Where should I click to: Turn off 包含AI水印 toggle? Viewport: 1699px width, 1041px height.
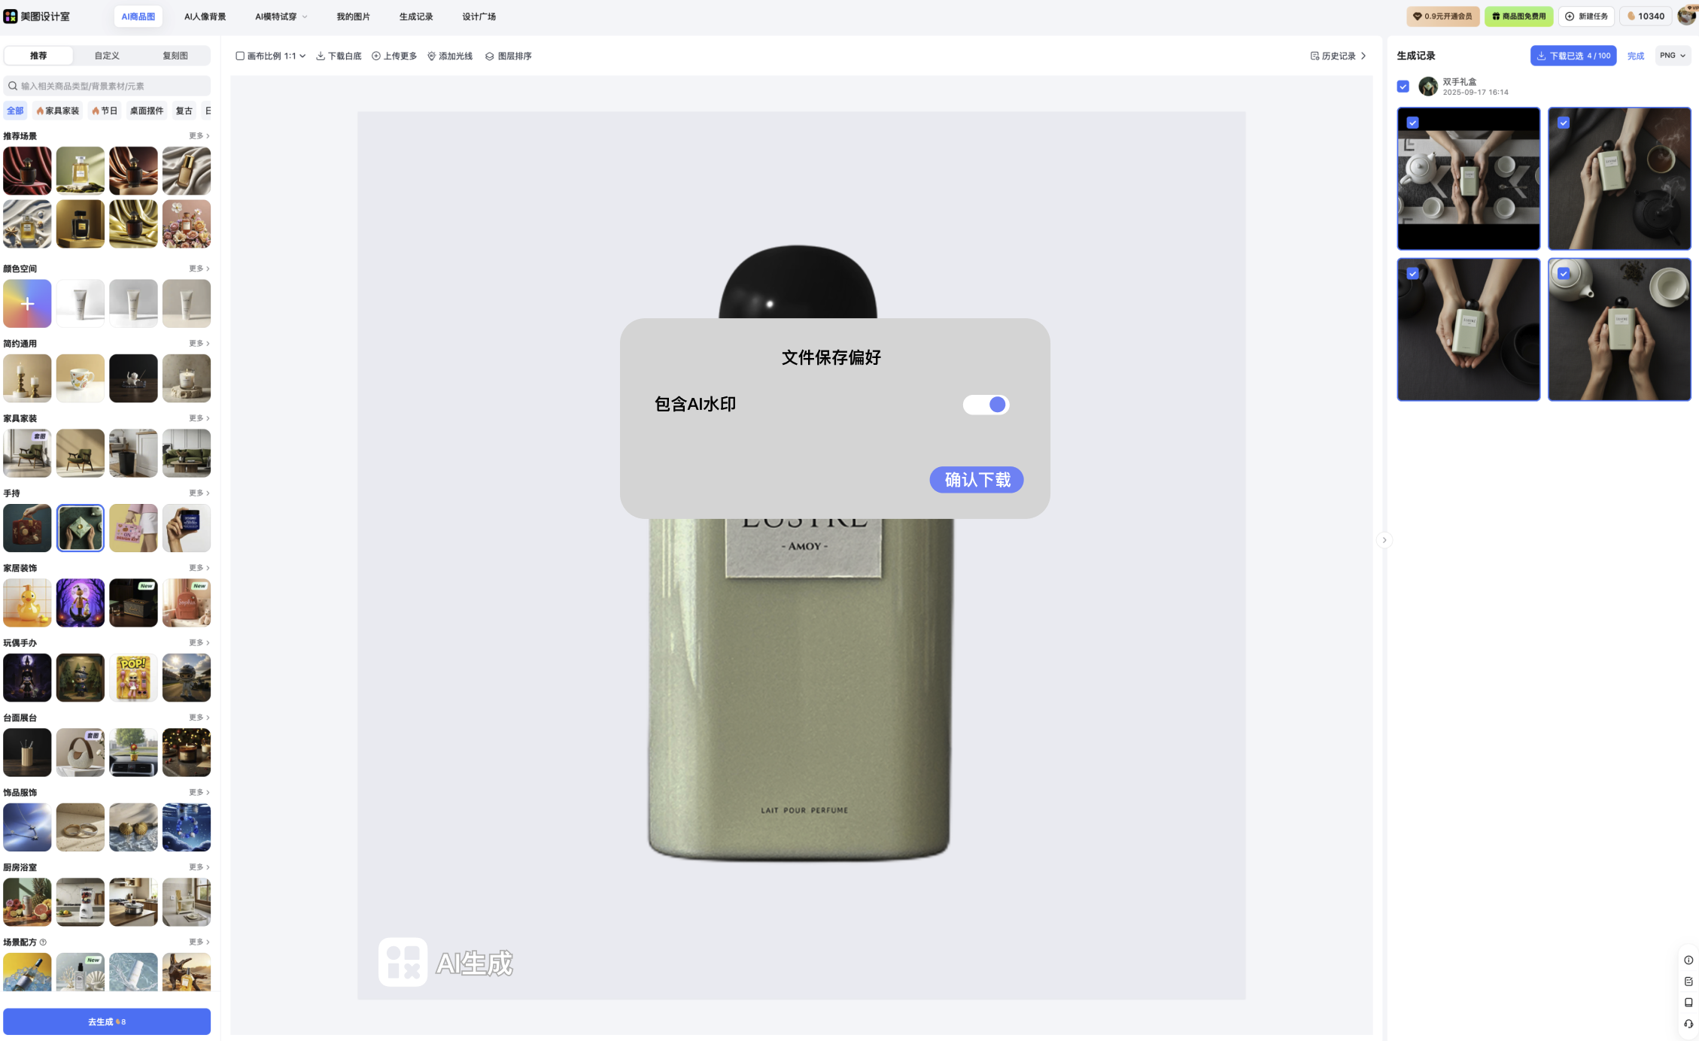[x=986, y=405]
